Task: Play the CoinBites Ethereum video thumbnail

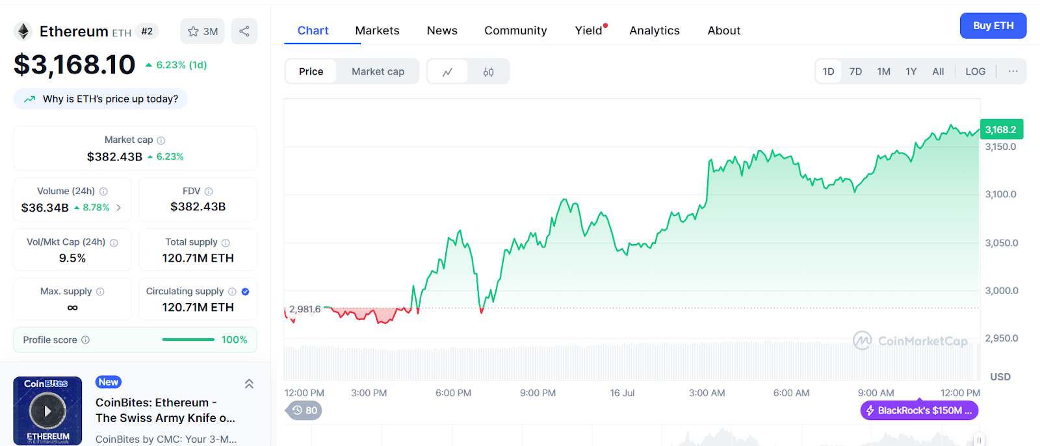Action: pos(47,411)
